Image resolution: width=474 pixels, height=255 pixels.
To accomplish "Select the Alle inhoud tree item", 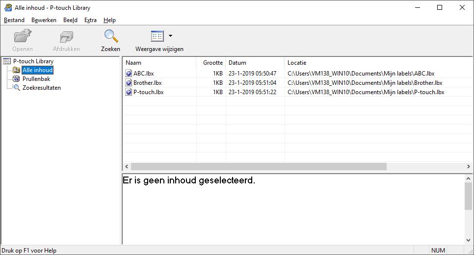I will click(x=37, y=70).
